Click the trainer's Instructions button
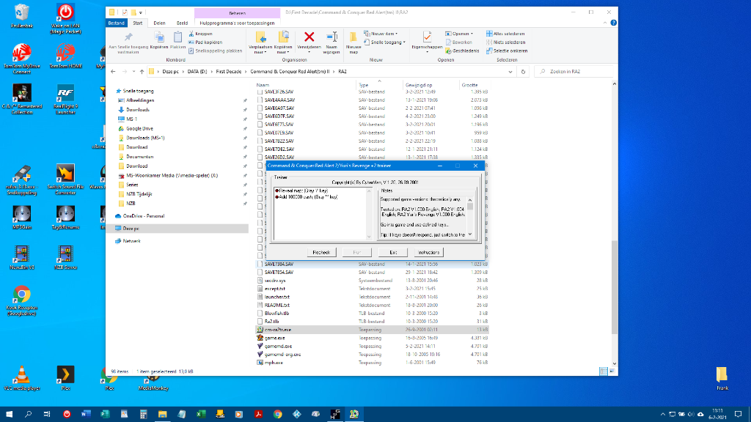The image size is (751, 422). pos(428,252)
